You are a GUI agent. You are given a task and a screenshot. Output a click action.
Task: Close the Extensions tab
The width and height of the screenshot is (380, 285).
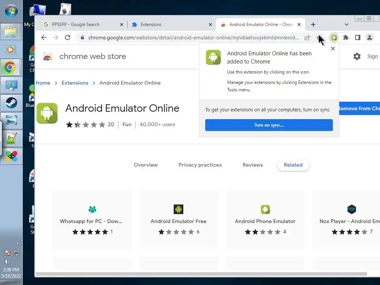tap(210, 24)
